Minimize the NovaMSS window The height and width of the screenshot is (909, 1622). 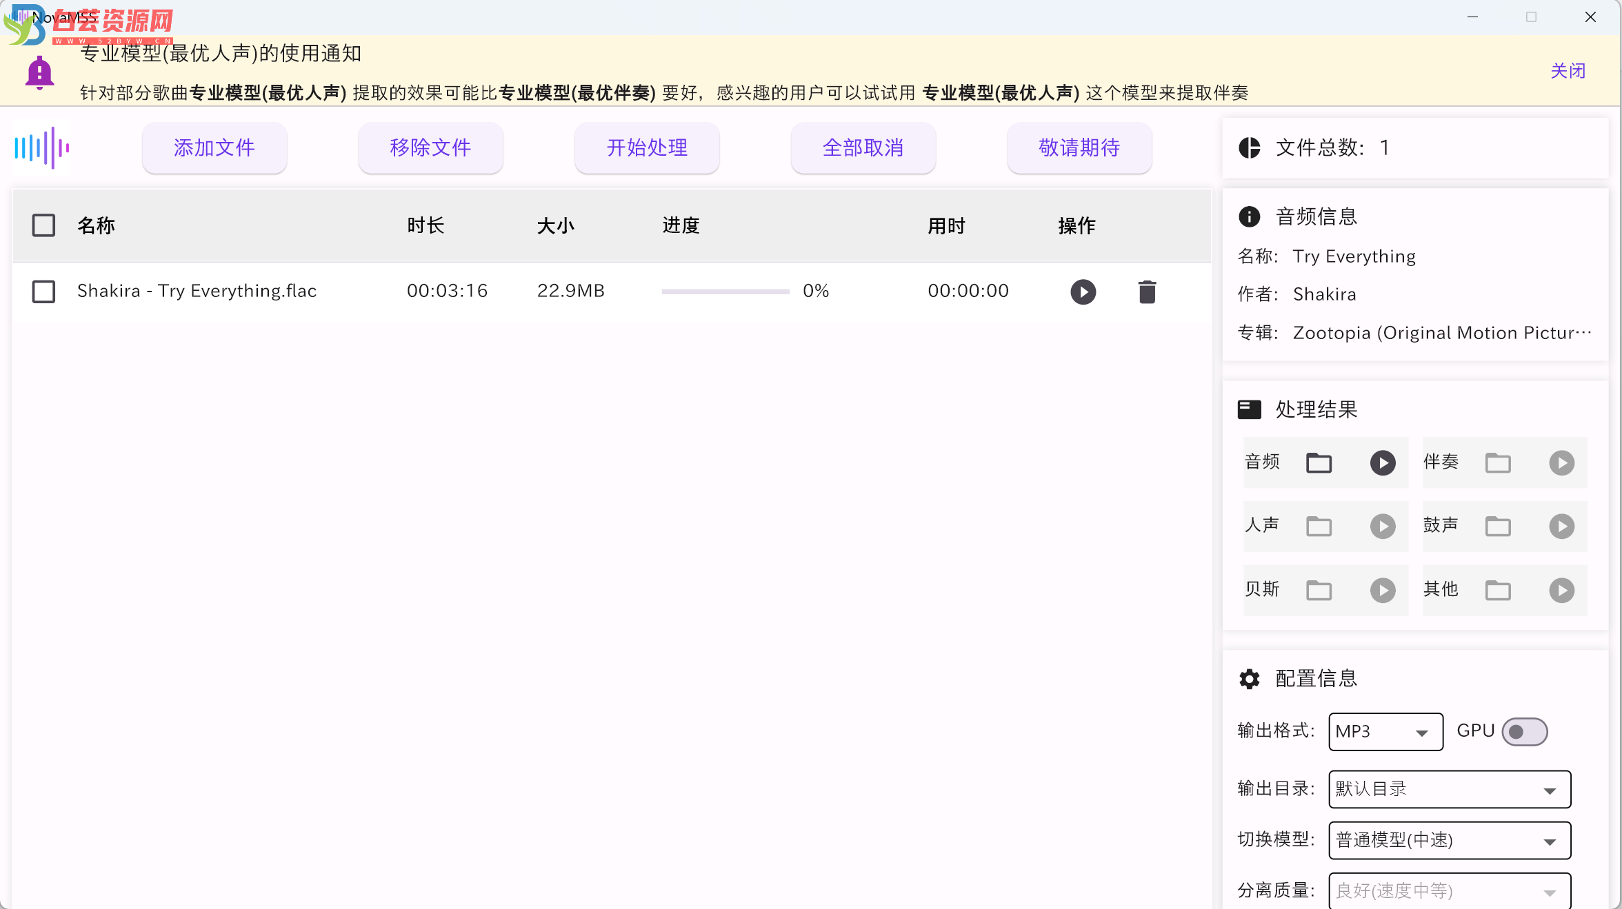(1472, 17)
